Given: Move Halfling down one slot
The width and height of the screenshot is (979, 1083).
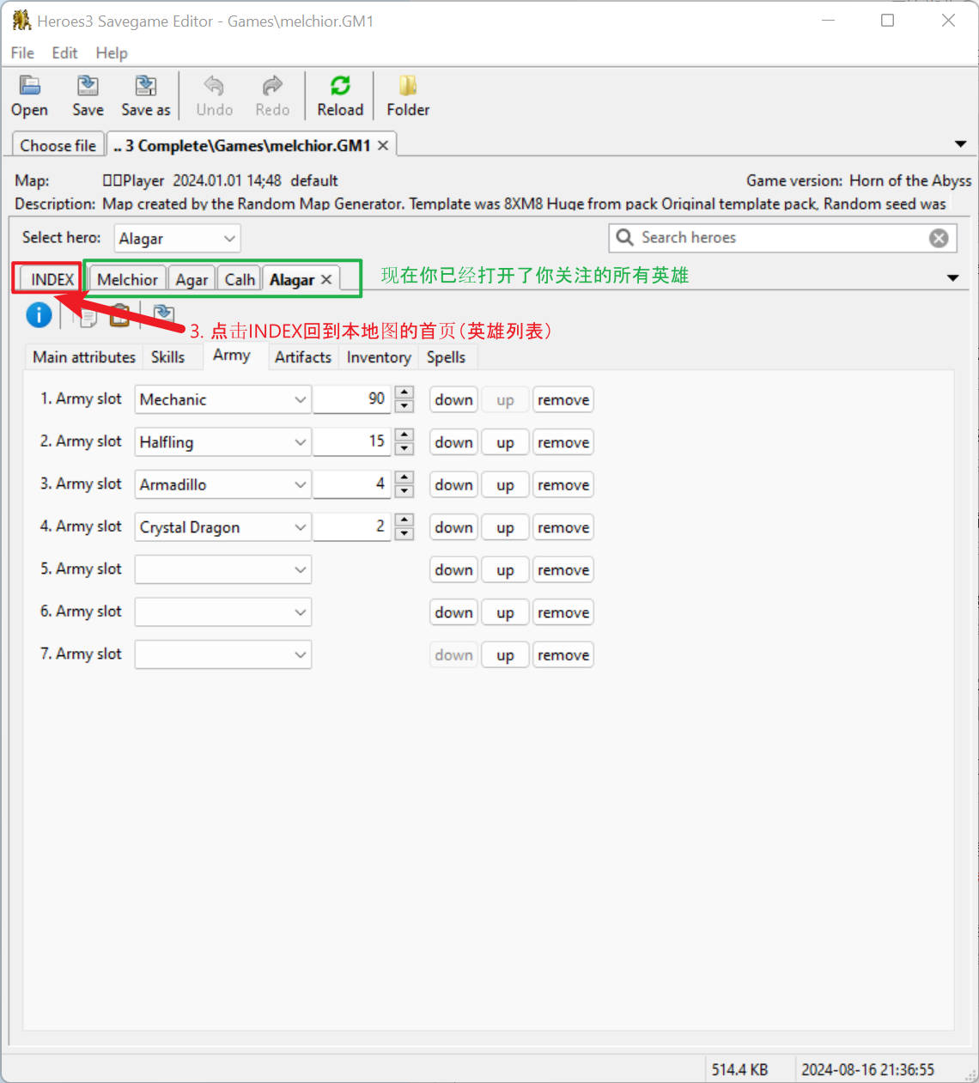Looking at the screenshot, I should [x=453, y=442].
